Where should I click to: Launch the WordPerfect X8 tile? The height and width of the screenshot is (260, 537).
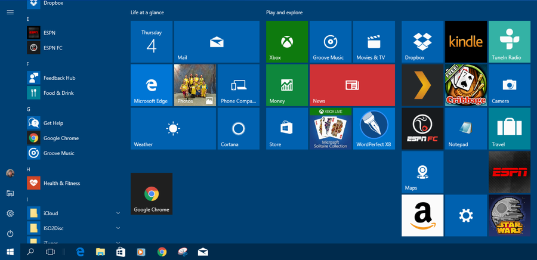pyautogui.click(x=374, y=129)
